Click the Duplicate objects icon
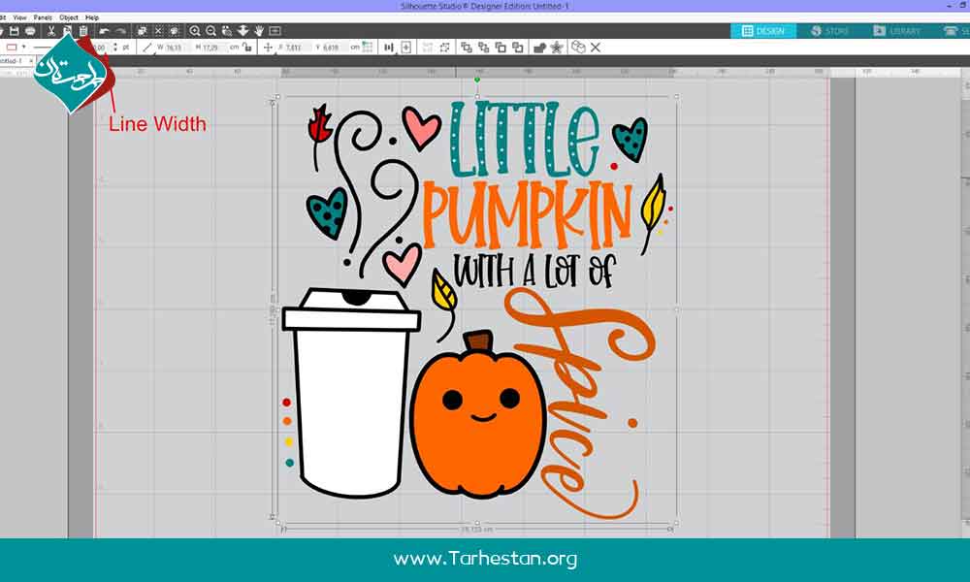970x582 pixels. [x=578, y=47]
